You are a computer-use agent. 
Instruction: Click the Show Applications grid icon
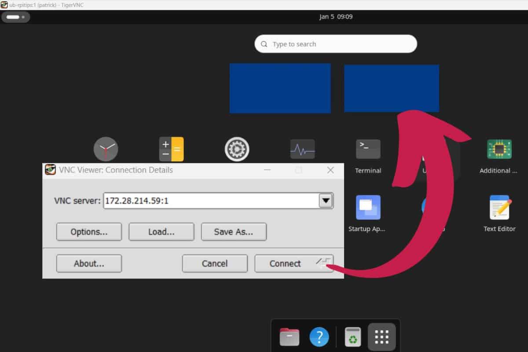point(381,336)
